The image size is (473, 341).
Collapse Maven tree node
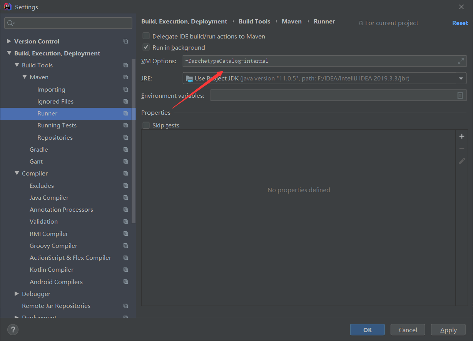coord(24,77)
